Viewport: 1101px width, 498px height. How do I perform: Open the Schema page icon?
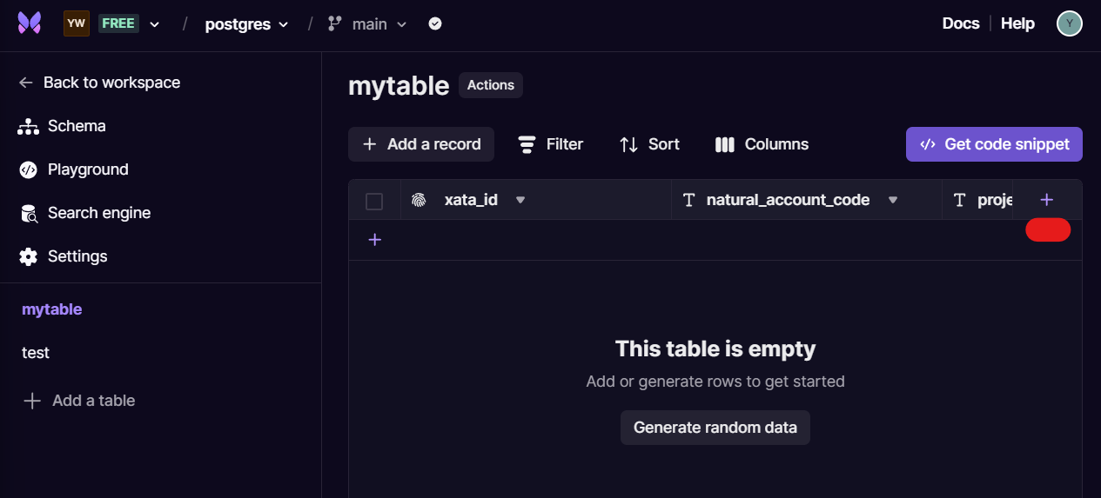(x=28, y=127)
